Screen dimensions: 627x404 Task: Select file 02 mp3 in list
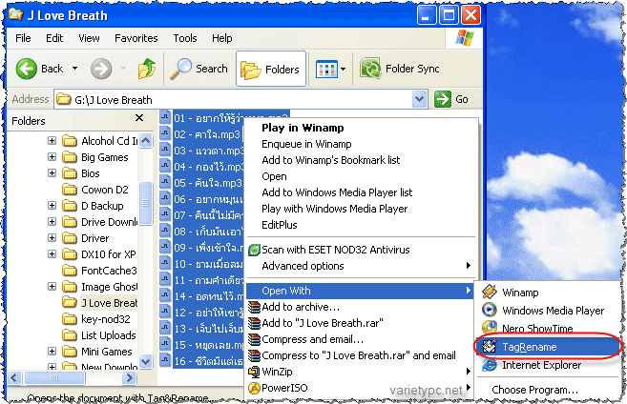coord(201,134)
